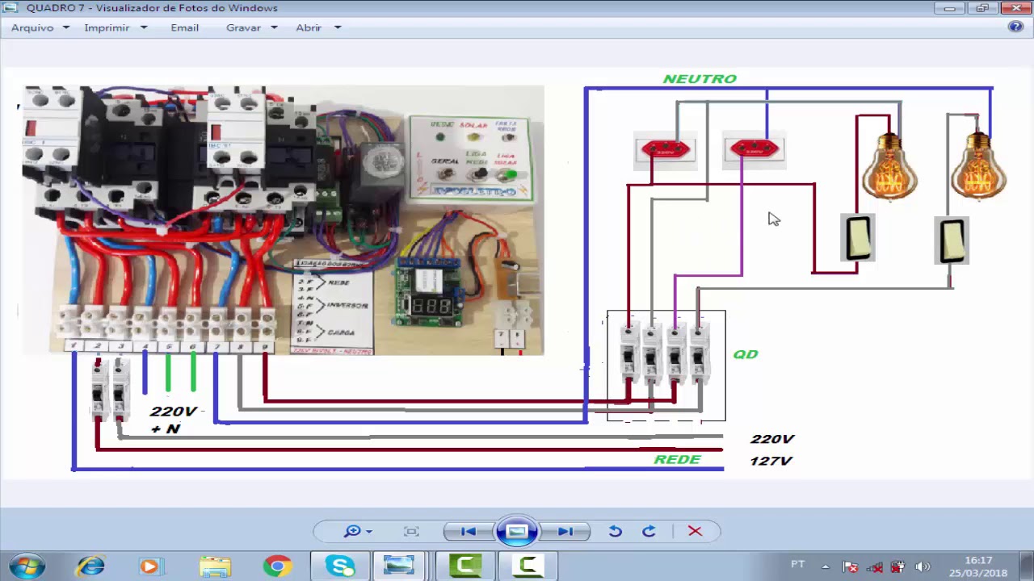Open the Windows Start menu
The height and width of the screenshot is (581, 1034).
[27, 566]
